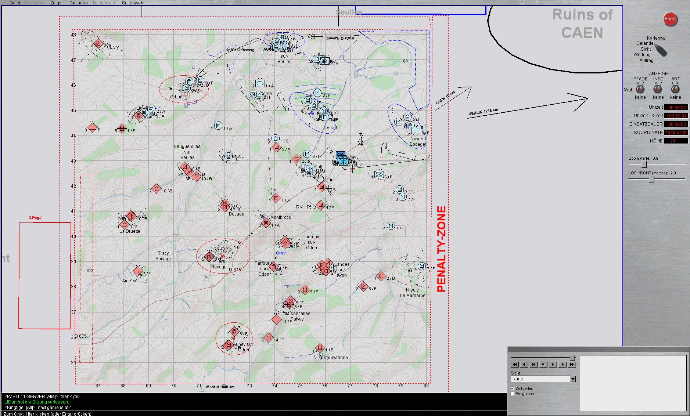Image resolution: width=690 pixels, height=416 pixels.
Task: Select Sicht map type option
Action: point(646,49)
